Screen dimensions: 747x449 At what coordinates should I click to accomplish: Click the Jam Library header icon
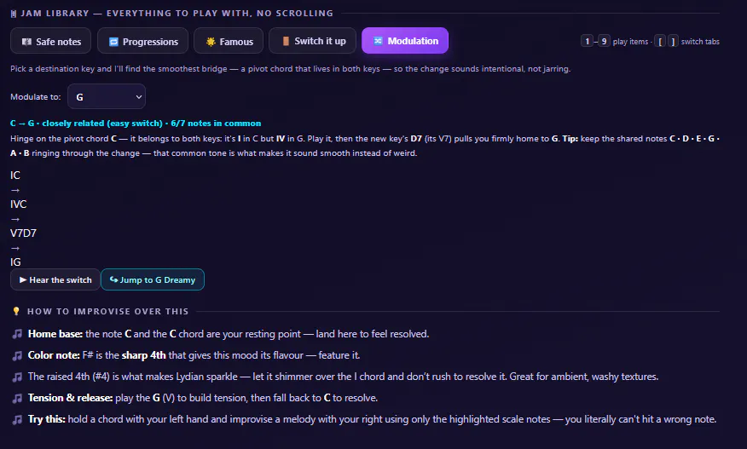pos(14,14)
